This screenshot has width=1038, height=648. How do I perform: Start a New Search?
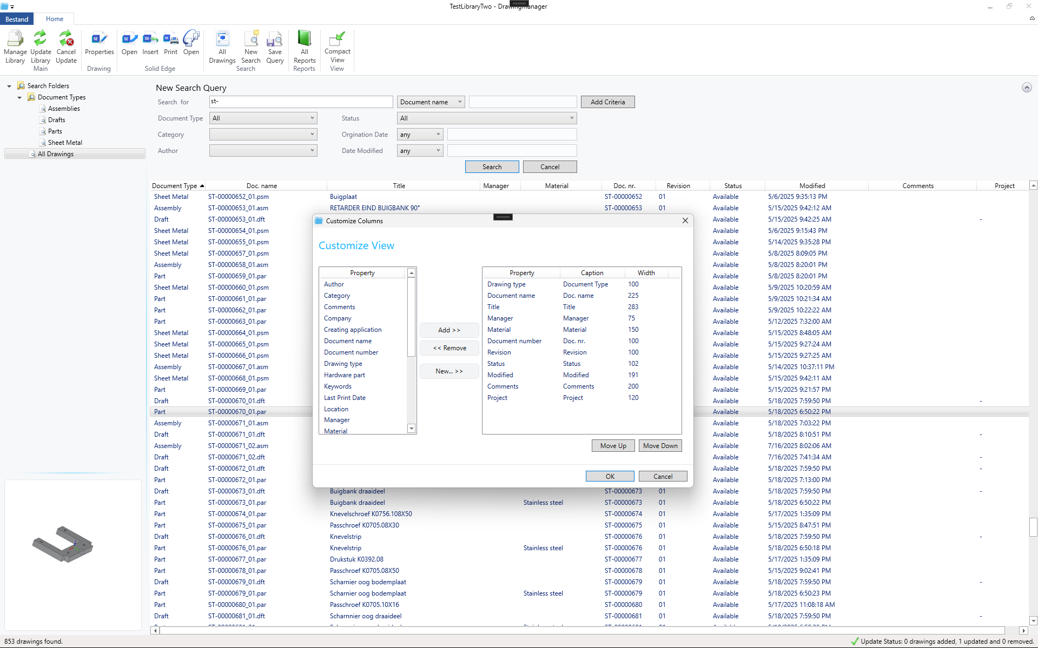coord(250,46)
